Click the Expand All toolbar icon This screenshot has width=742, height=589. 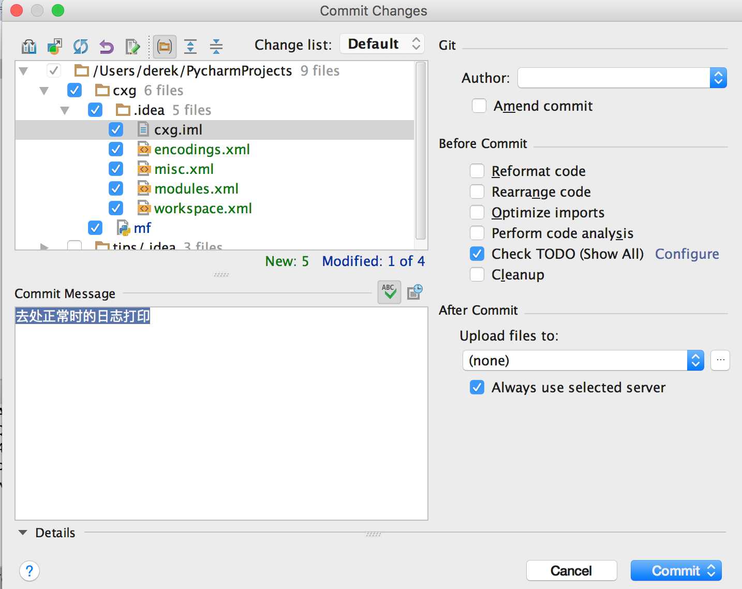pos(190,47)
